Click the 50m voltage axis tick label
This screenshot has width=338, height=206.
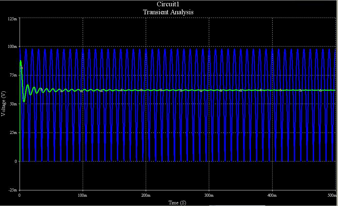tap(13, 104)
